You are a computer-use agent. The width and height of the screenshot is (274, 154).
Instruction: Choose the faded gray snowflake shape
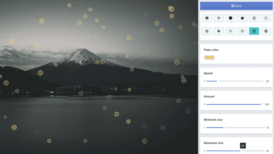click(231, 31)
